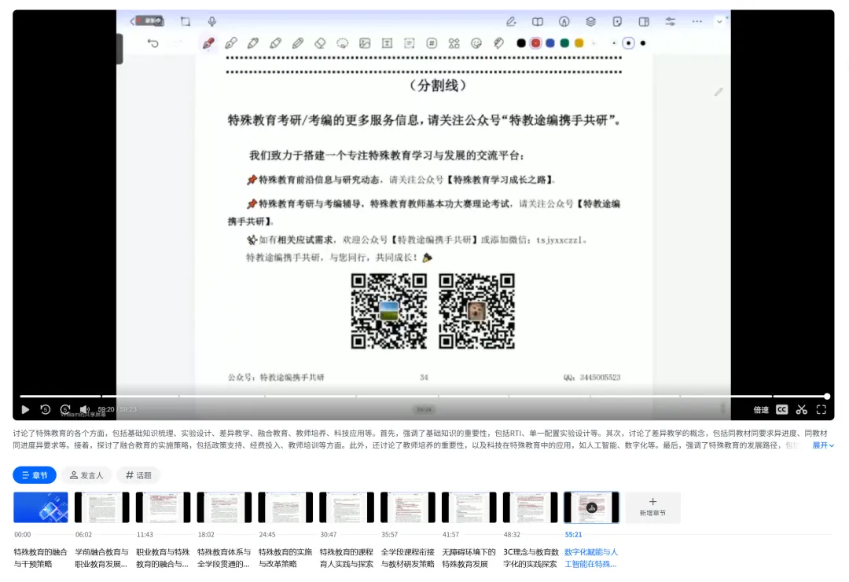Click the hash symbol tool icon
The height and width of the screenshot is (582, 849).
(x=432, y=43)
